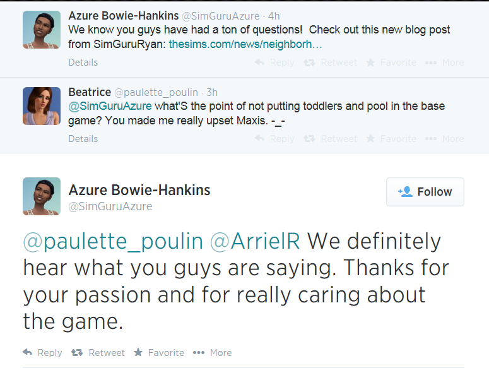This screenshot has width=489, height=368.
Task: Expand Details on the top tweet
Action: 83,62
